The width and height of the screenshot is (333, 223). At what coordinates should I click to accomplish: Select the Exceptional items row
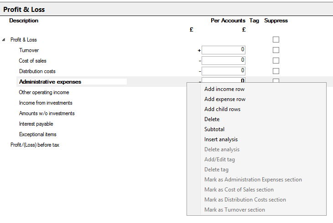(37, 134)
